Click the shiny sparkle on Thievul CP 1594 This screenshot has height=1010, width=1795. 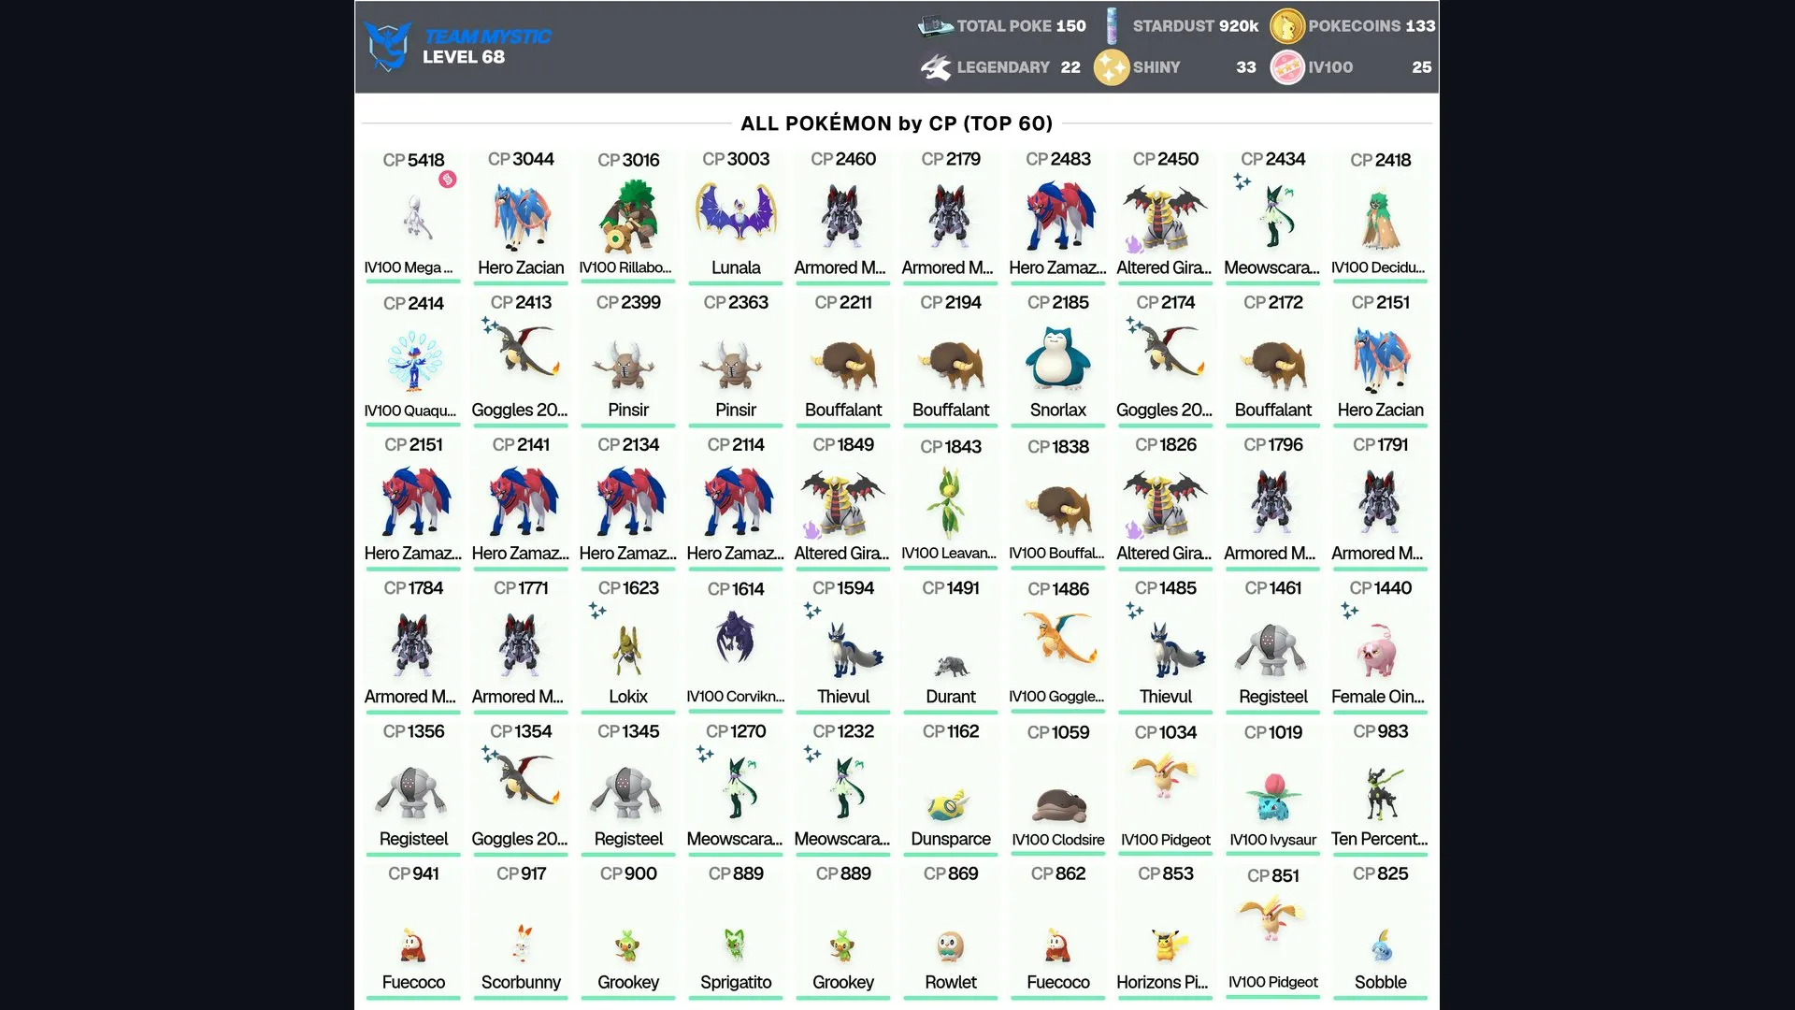coord(812,611)
